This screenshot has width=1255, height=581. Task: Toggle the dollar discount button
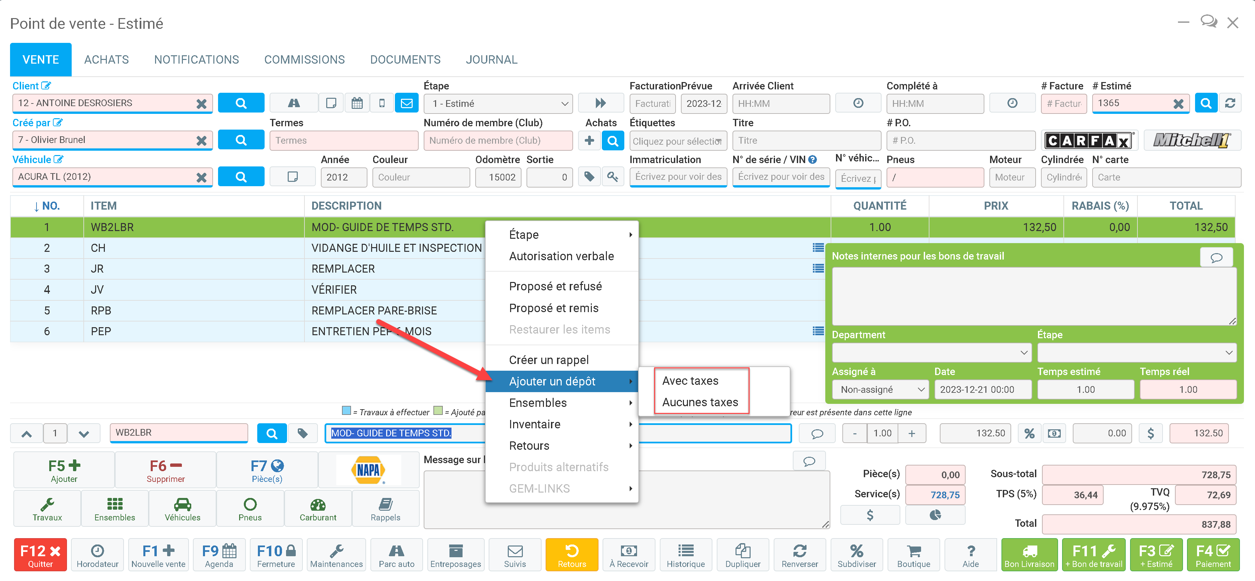coord(1150,433)
